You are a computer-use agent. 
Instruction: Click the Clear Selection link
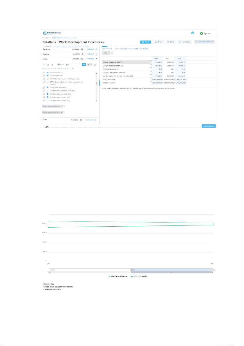pyautogui.click(x=107, y=49)
